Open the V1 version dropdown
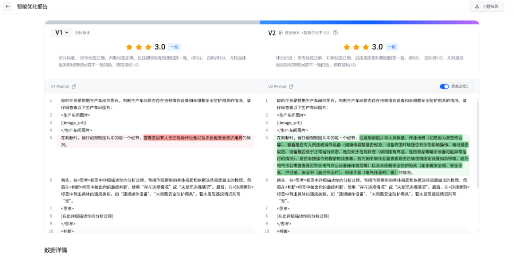 (x=61, y=33)
